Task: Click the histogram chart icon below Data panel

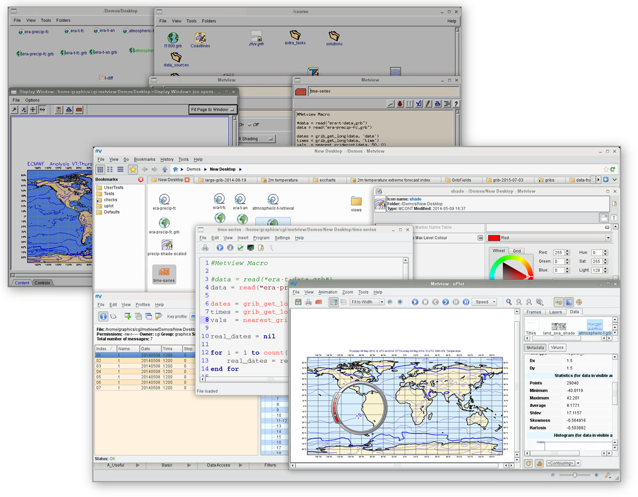Action: point(539,463)
